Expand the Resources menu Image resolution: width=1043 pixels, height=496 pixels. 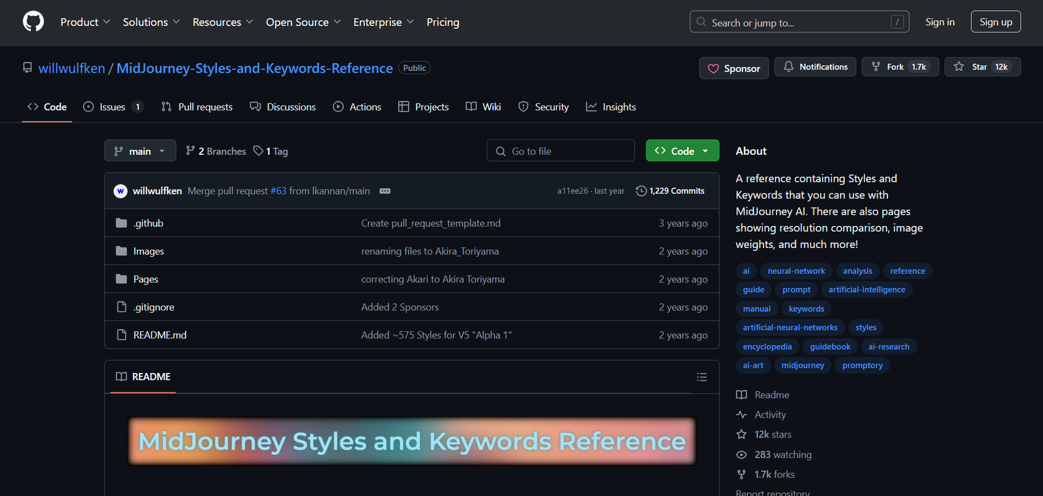click(222, 22)
